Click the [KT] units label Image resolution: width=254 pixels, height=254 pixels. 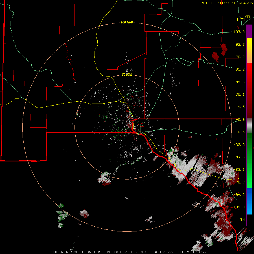(x=241, y=19)
